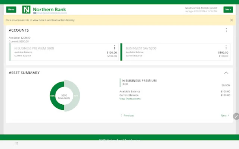Click N BUSINESS PREMIUM heading in Asset Summary

pos(139,80)
